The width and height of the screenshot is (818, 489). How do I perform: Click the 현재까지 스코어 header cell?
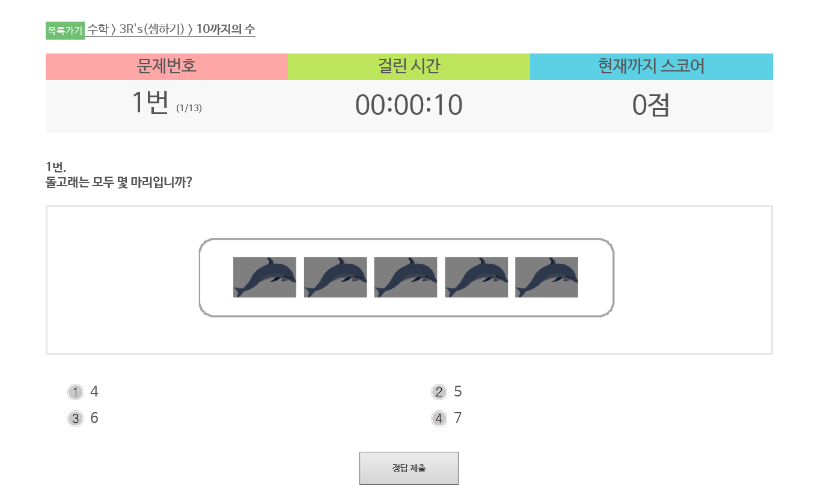652,67
